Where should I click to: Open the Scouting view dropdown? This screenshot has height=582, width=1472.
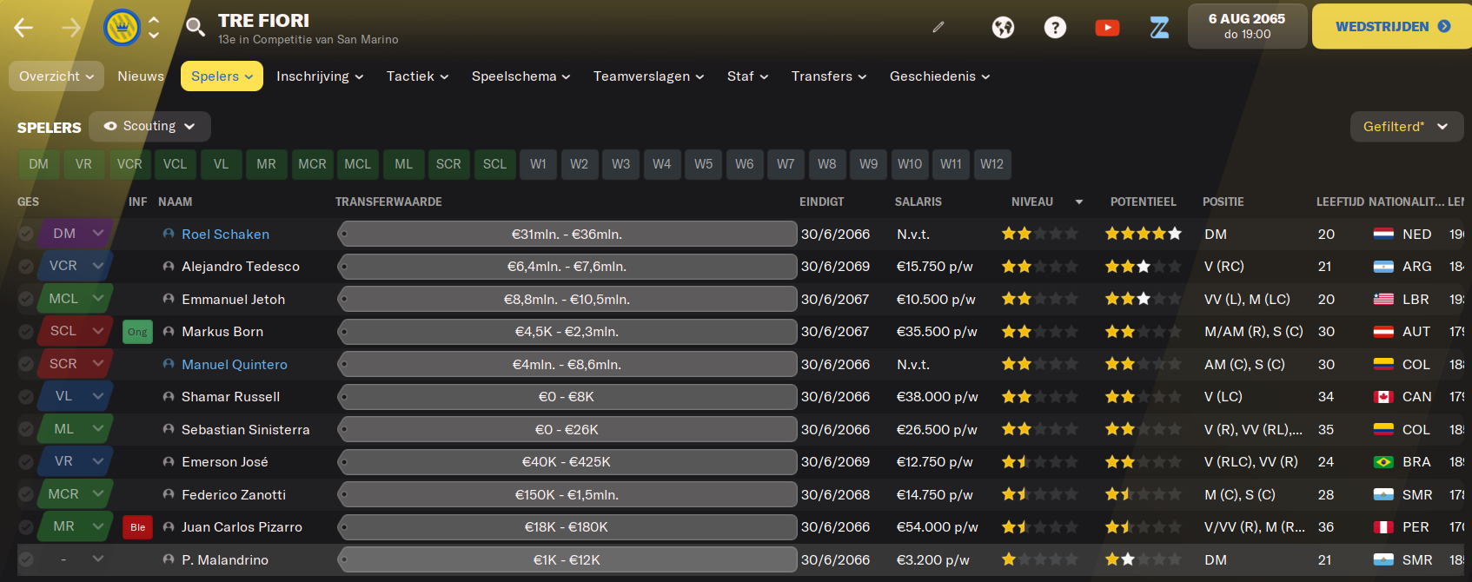tap(149, 126)
